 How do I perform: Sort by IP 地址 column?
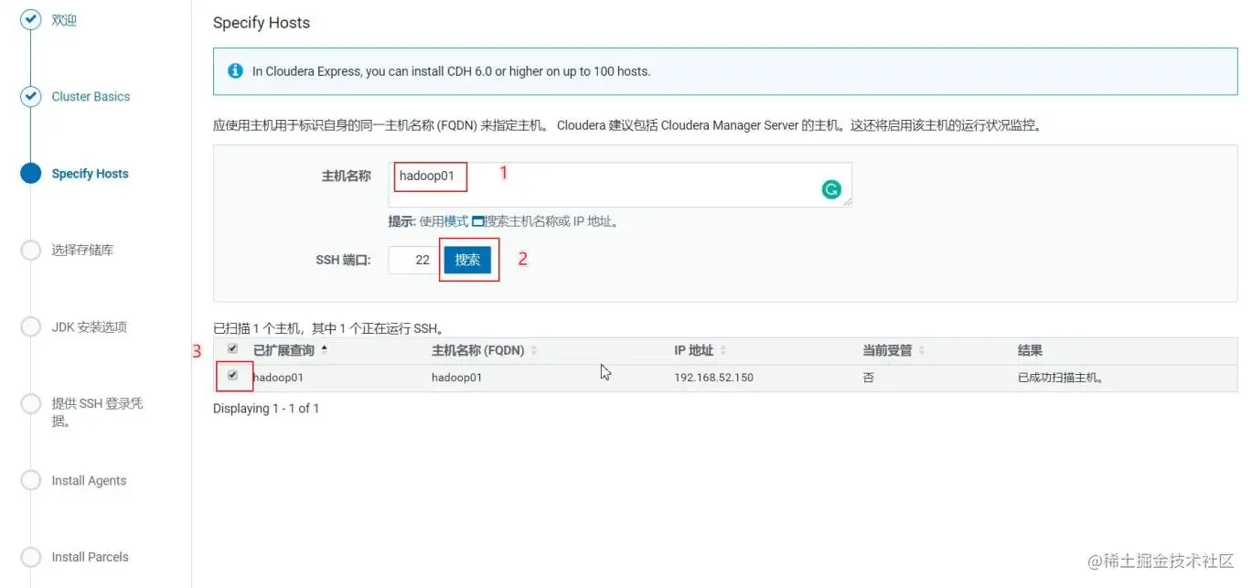701,350
